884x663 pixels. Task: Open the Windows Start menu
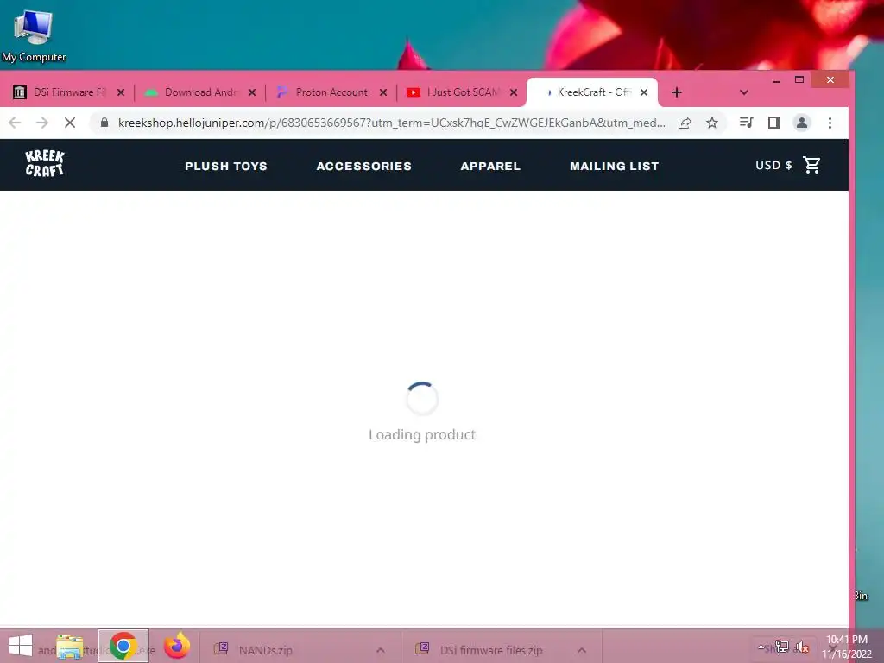[21, 646]
